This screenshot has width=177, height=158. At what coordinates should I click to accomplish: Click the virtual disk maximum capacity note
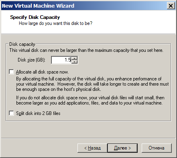point(86,50)
